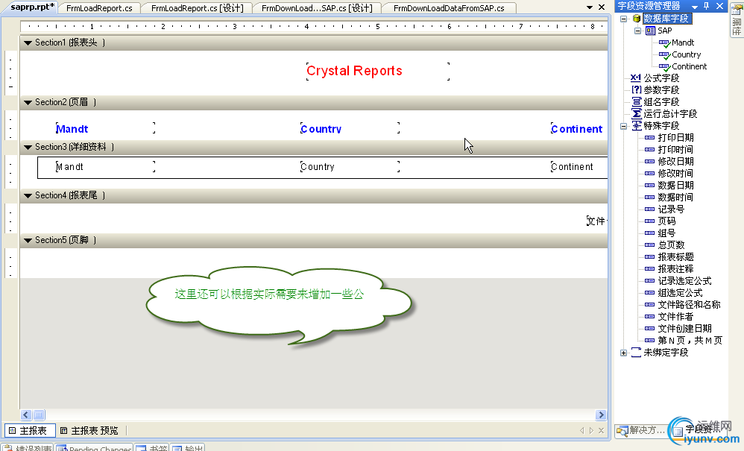This screenshot has width=744, height=451.
Task: Collapse Section3 详细资料 triangle
Action: point(28,148)
